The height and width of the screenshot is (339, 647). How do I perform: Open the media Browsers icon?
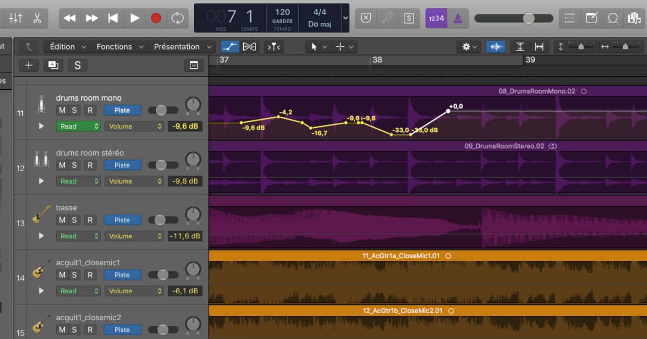pyautogui.click(x=634, y=18)
